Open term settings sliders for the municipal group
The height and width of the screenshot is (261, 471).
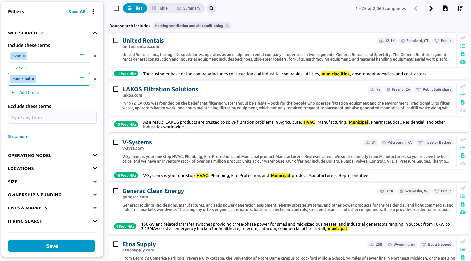point(82,79)
